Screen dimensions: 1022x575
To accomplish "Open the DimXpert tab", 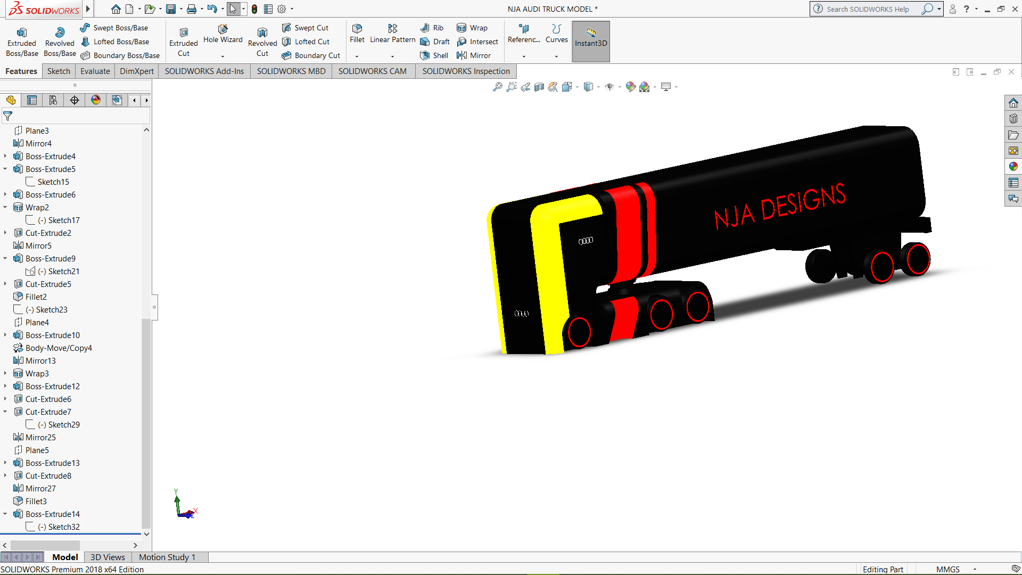I will [x=137, y=71].
